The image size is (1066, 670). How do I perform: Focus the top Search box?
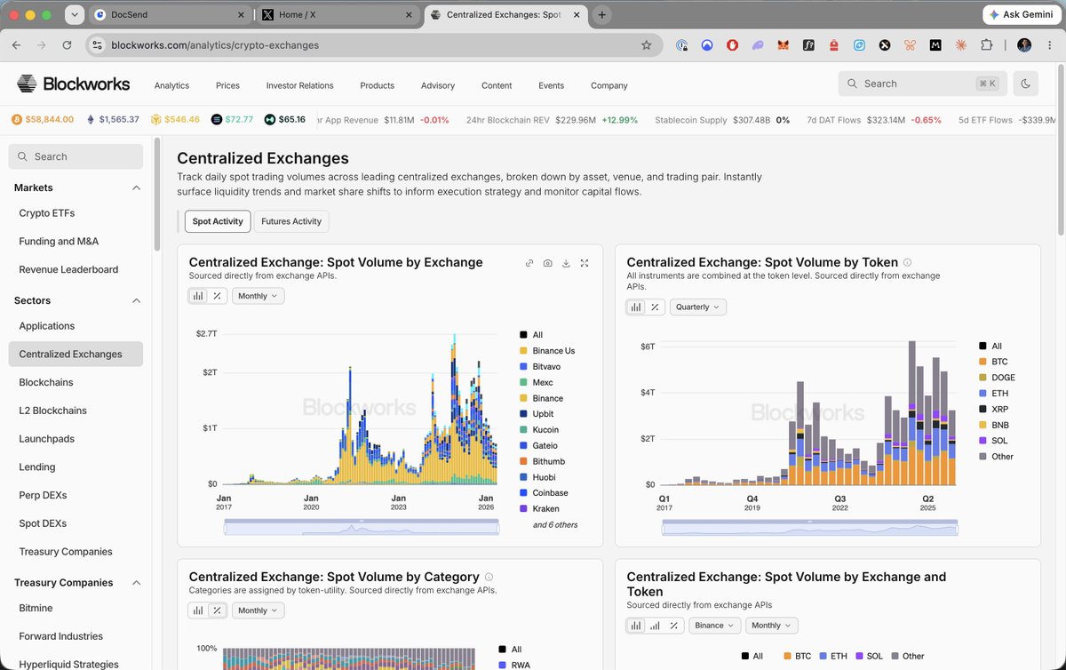tap(922, 84)
